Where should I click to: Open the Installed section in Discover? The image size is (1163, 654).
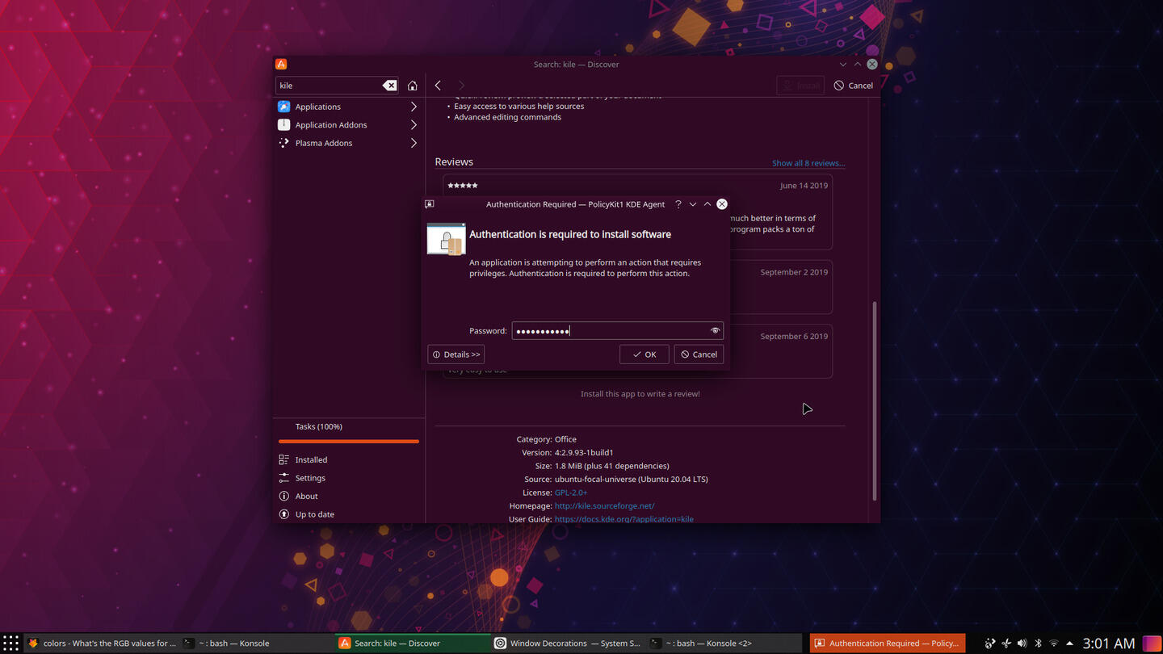tap(349, 459)
